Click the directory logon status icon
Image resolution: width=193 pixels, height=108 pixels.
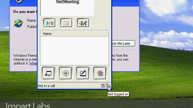[108, 85]
